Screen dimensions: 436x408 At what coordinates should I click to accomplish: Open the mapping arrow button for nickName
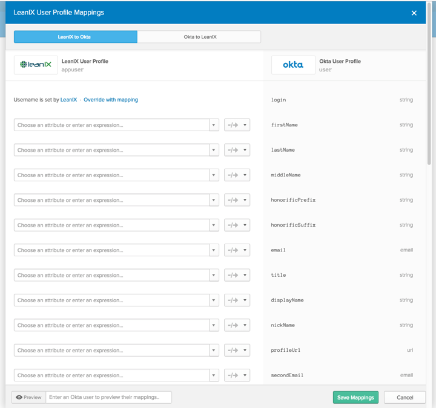pos(237,325)
